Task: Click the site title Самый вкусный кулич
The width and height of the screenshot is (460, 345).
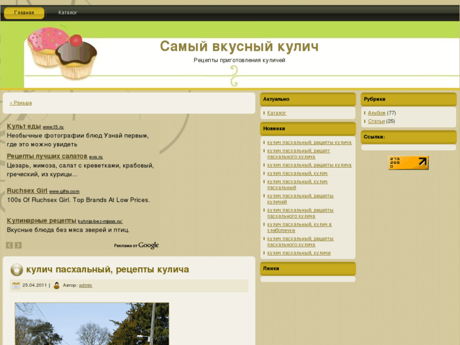Action: (x=239, y=46)
